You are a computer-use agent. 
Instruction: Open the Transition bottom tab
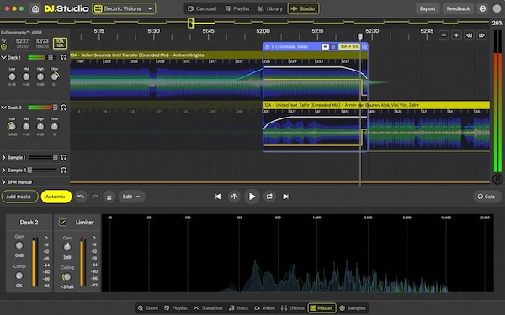(x=208, y=308)
